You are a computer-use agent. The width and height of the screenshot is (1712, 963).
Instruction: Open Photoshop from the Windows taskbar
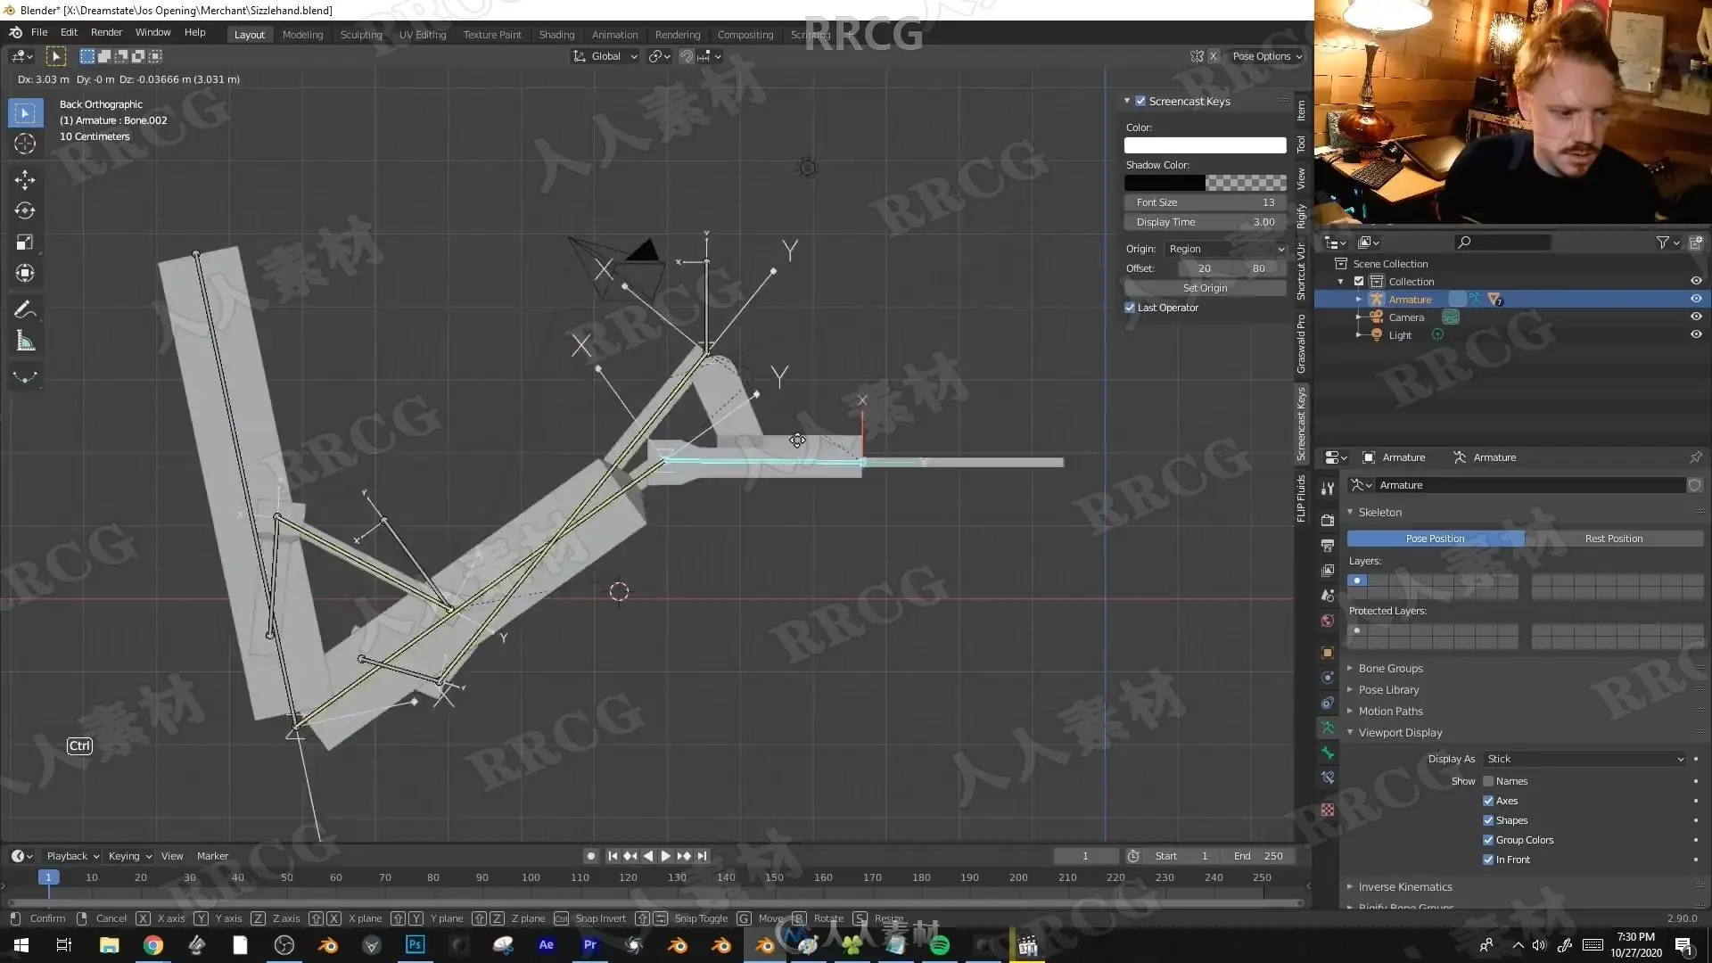pos(415,944)
